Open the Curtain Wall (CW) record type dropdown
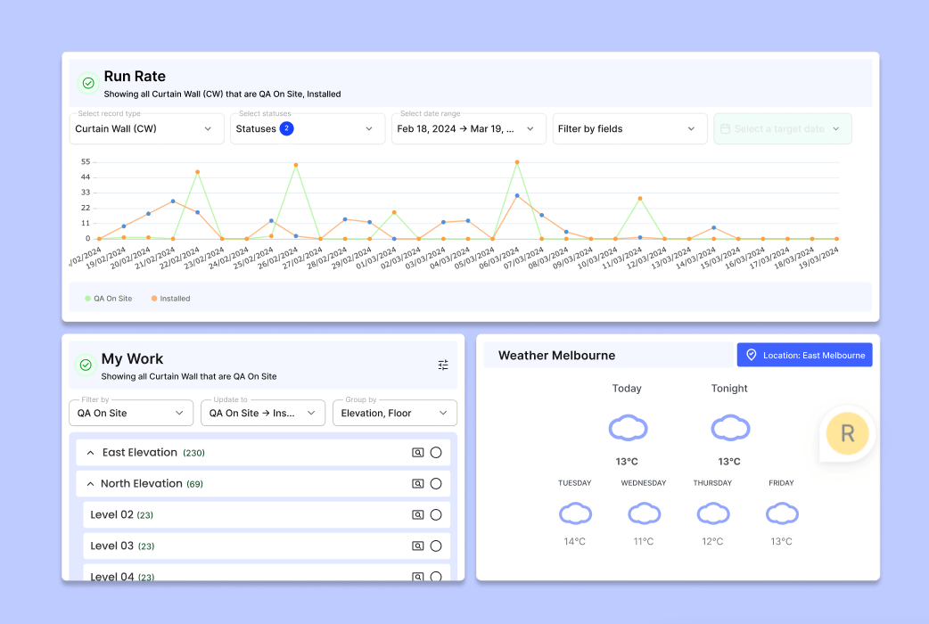 point(146,128)
